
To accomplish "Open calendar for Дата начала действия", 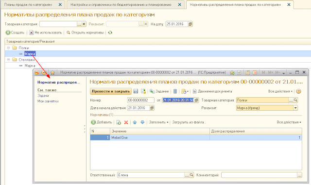I will [x=152, y=108].
